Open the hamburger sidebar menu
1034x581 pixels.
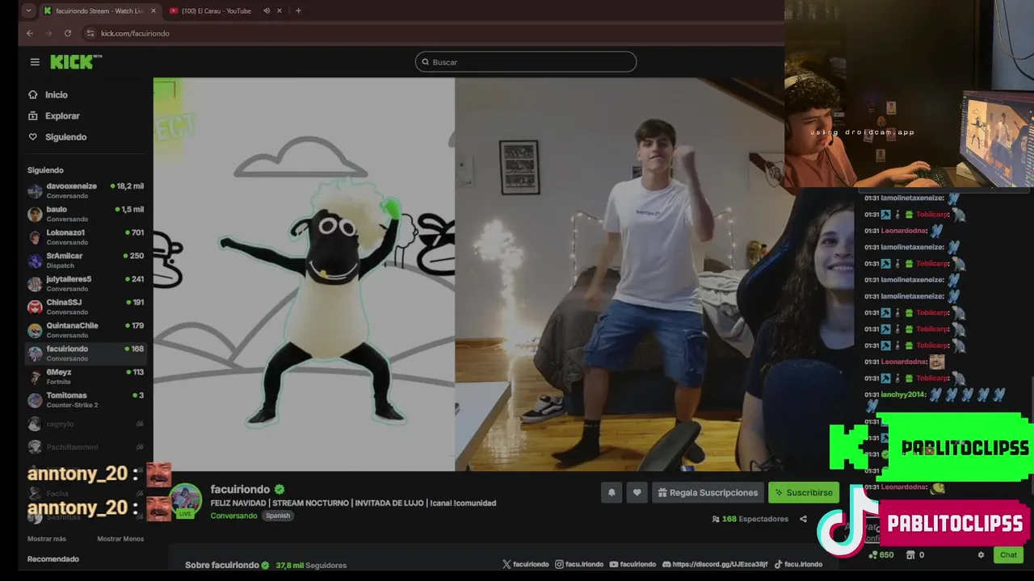click(35, 62)
